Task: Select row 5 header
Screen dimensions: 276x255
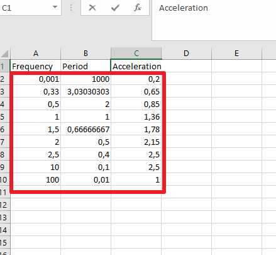Action: (x=4, y=116)
